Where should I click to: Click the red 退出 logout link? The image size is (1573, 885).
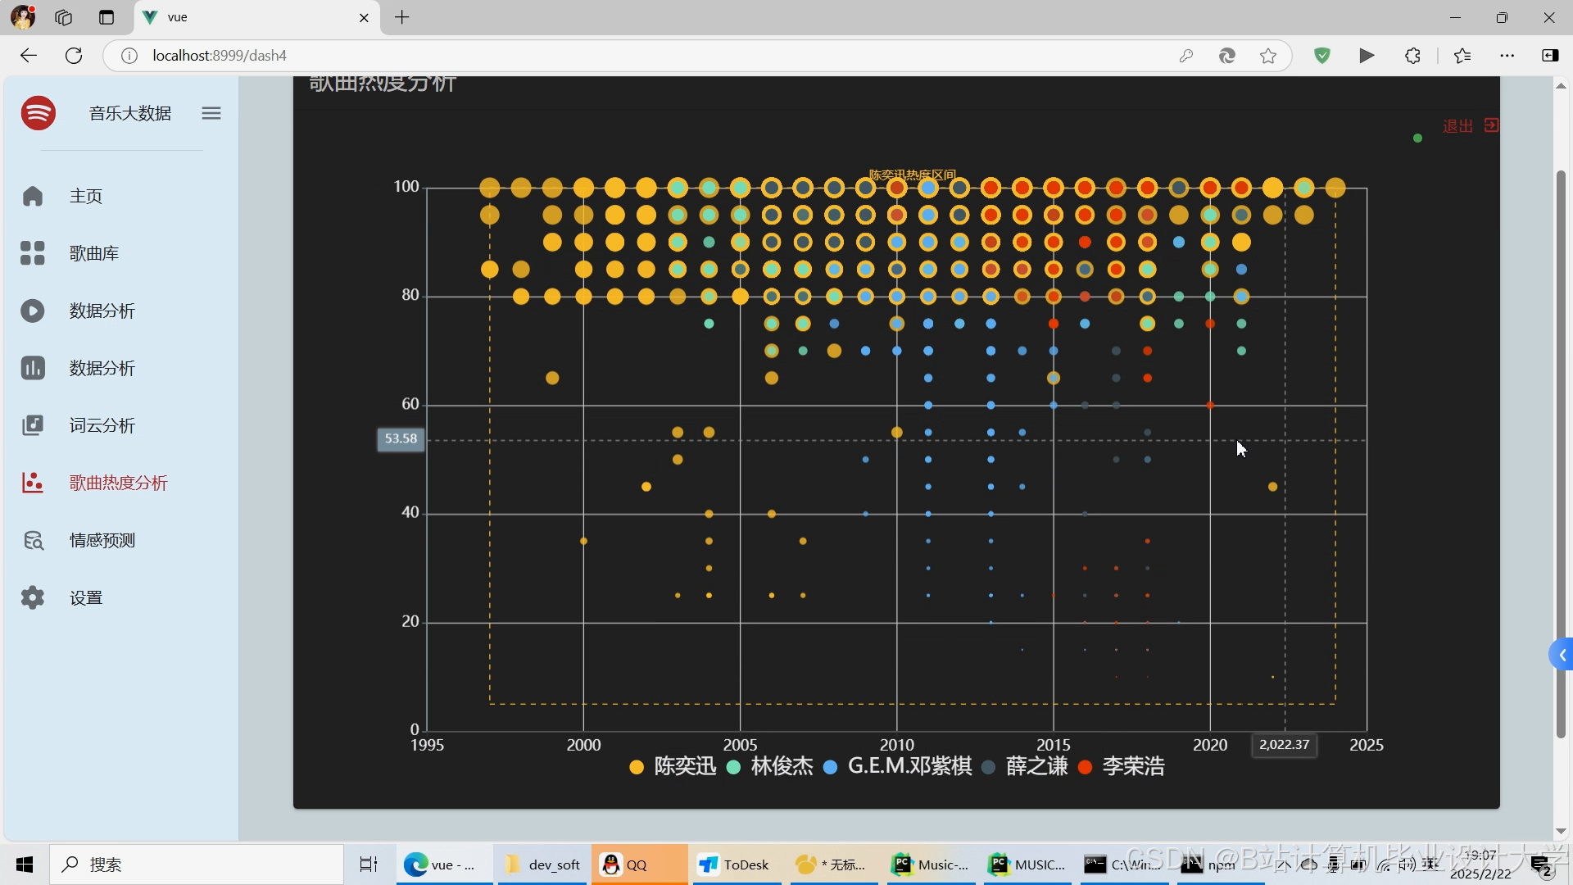1458,126
